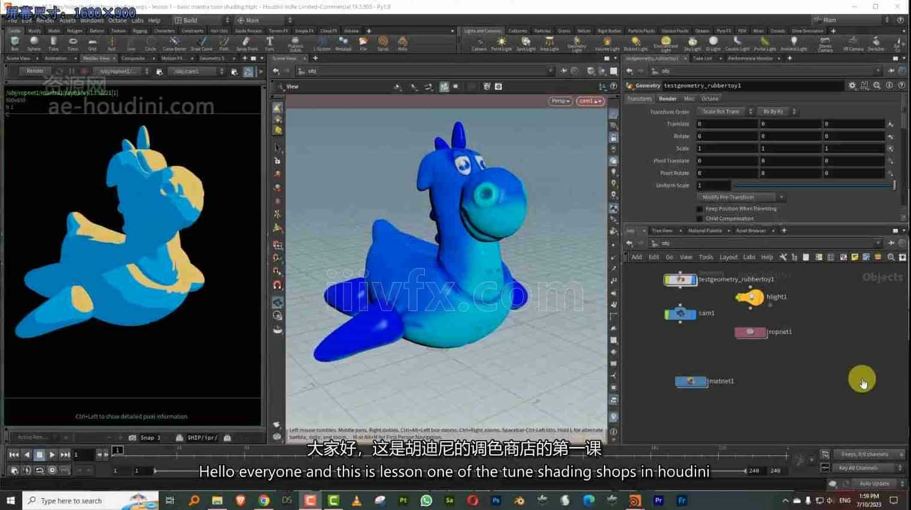911x510 pixels.
Task: Switch to the Material Palette tab
Action: tap(705, 231)
